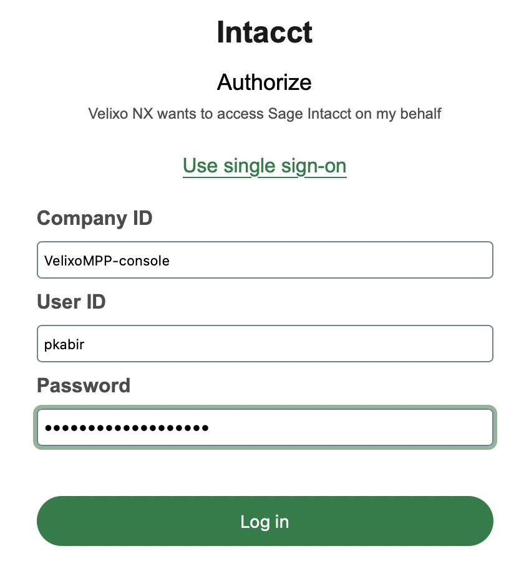Click the masked password dots
The width and height of the screenshot is (529, 561).
pos(127,429)
